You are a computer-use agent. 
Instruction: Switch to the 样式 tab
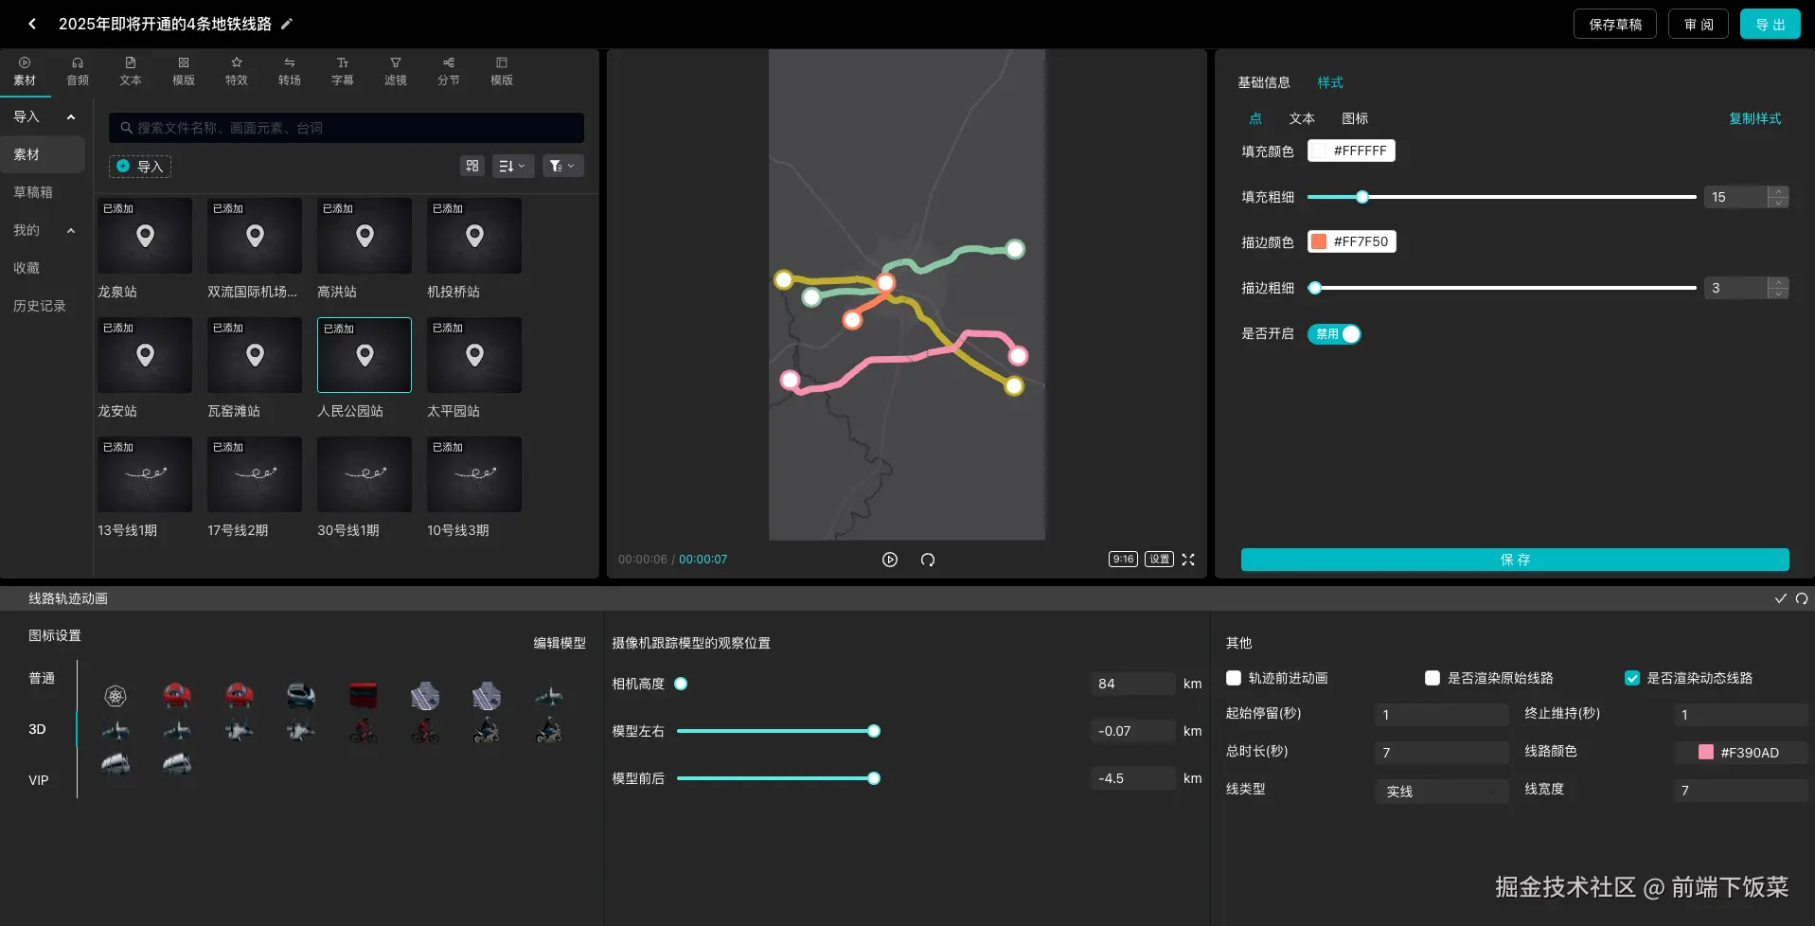(1330, 82)
